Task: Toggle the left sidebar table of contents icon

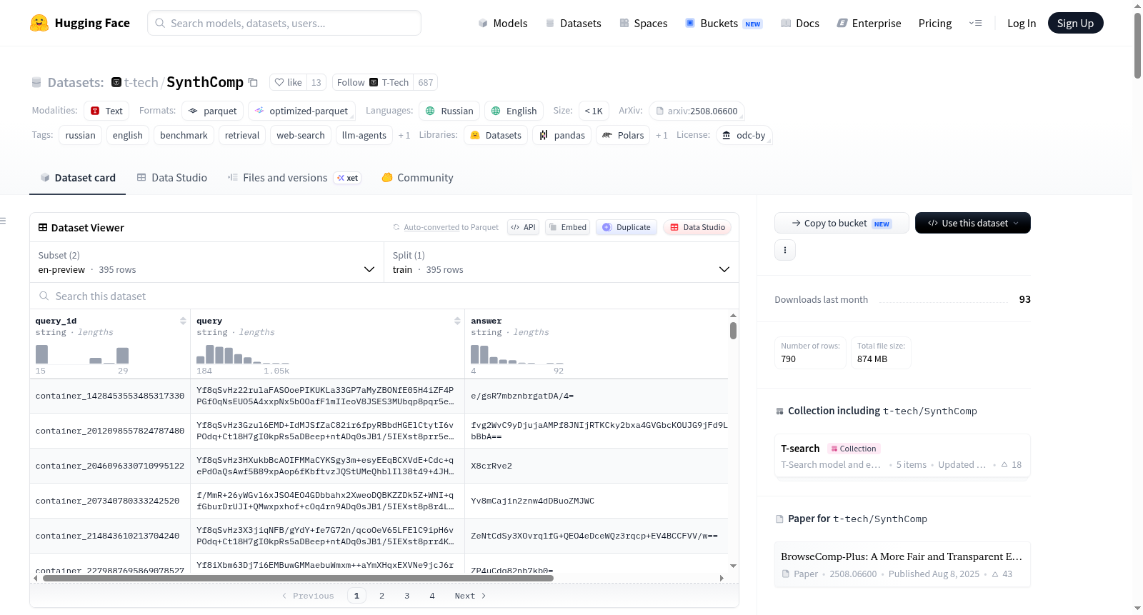Action: point(4,221)
